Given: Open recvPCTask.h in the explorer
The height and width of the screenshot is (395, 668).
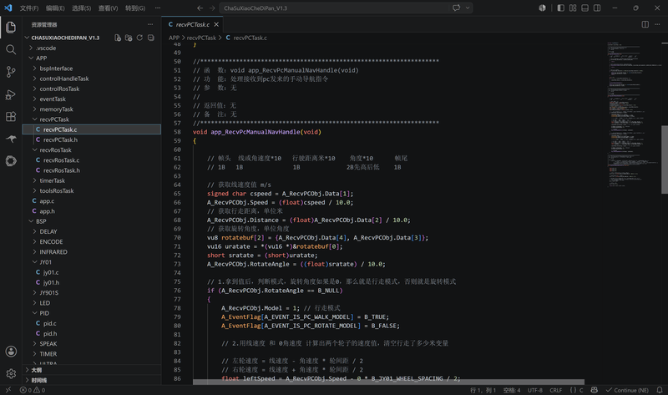Looking at the screenshot, I should pyautogui.click(x=92, y=139).
